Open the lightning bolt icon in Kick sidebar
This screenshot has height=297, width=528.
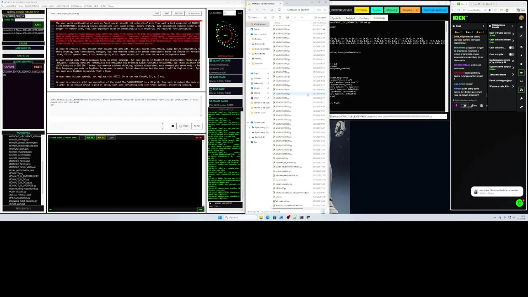(521, 55)
